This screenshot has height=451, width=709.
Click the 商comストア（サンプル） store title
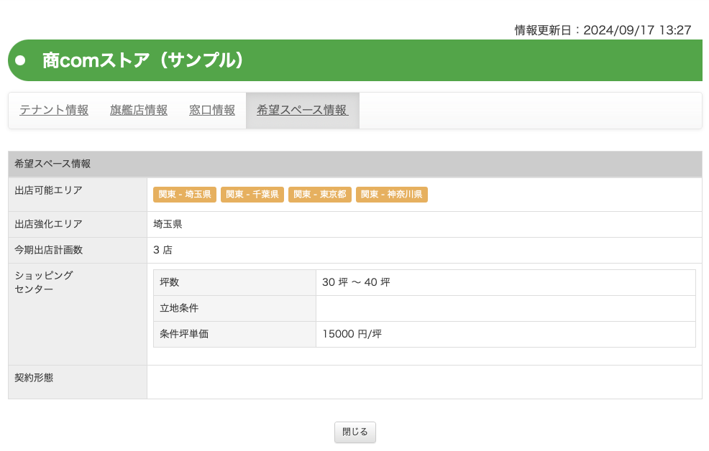(x=144, y=60)
